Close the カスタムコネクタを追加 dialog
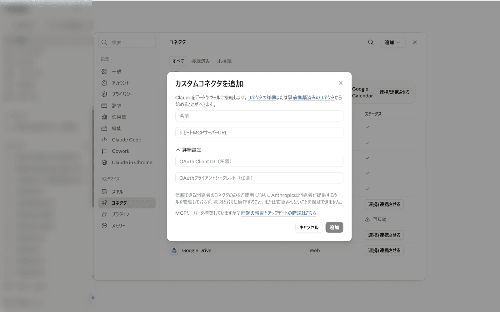Viewport: 500px width, 312px height. point(341,83)
